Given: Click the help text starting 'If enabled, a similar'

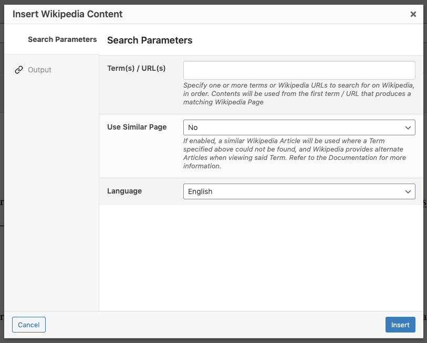Looking at the screenshot, I should [x=294, y=154].
